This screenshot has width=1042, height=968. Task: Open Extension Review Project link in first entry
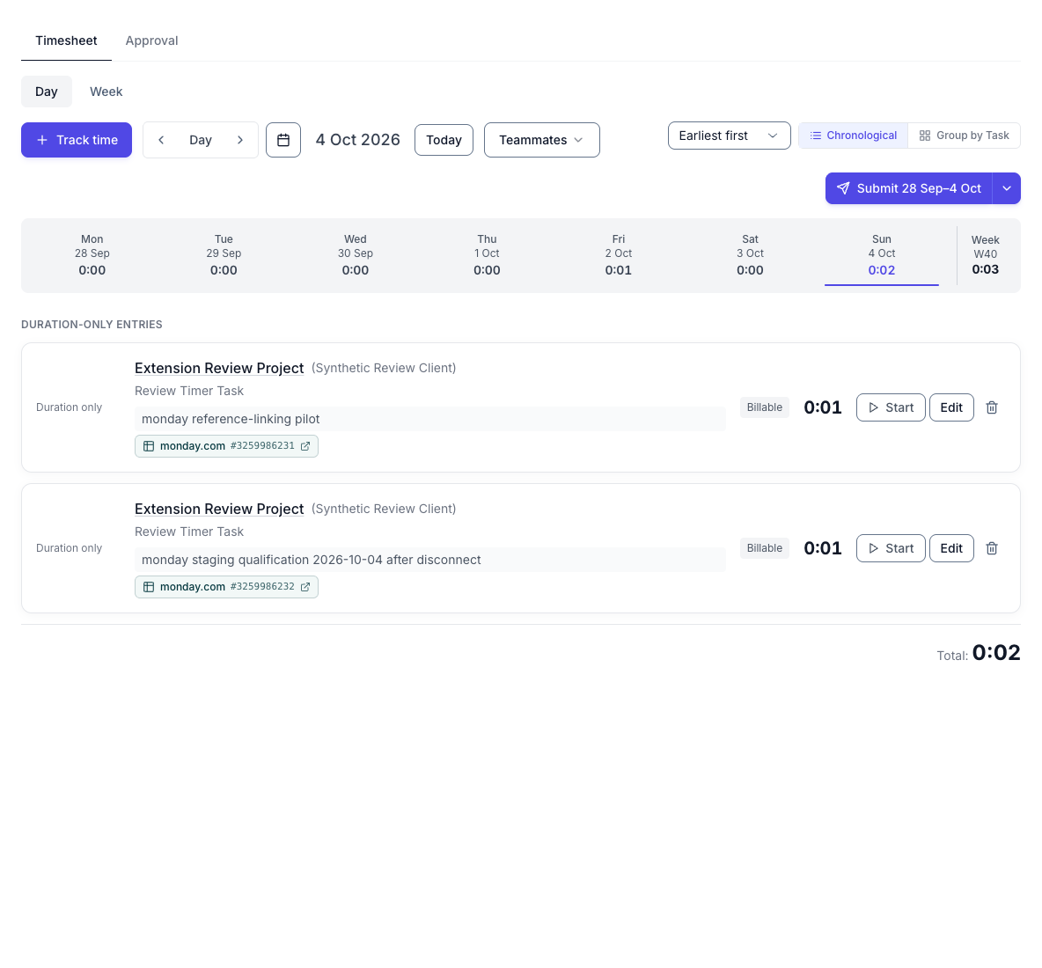point(219,368)
